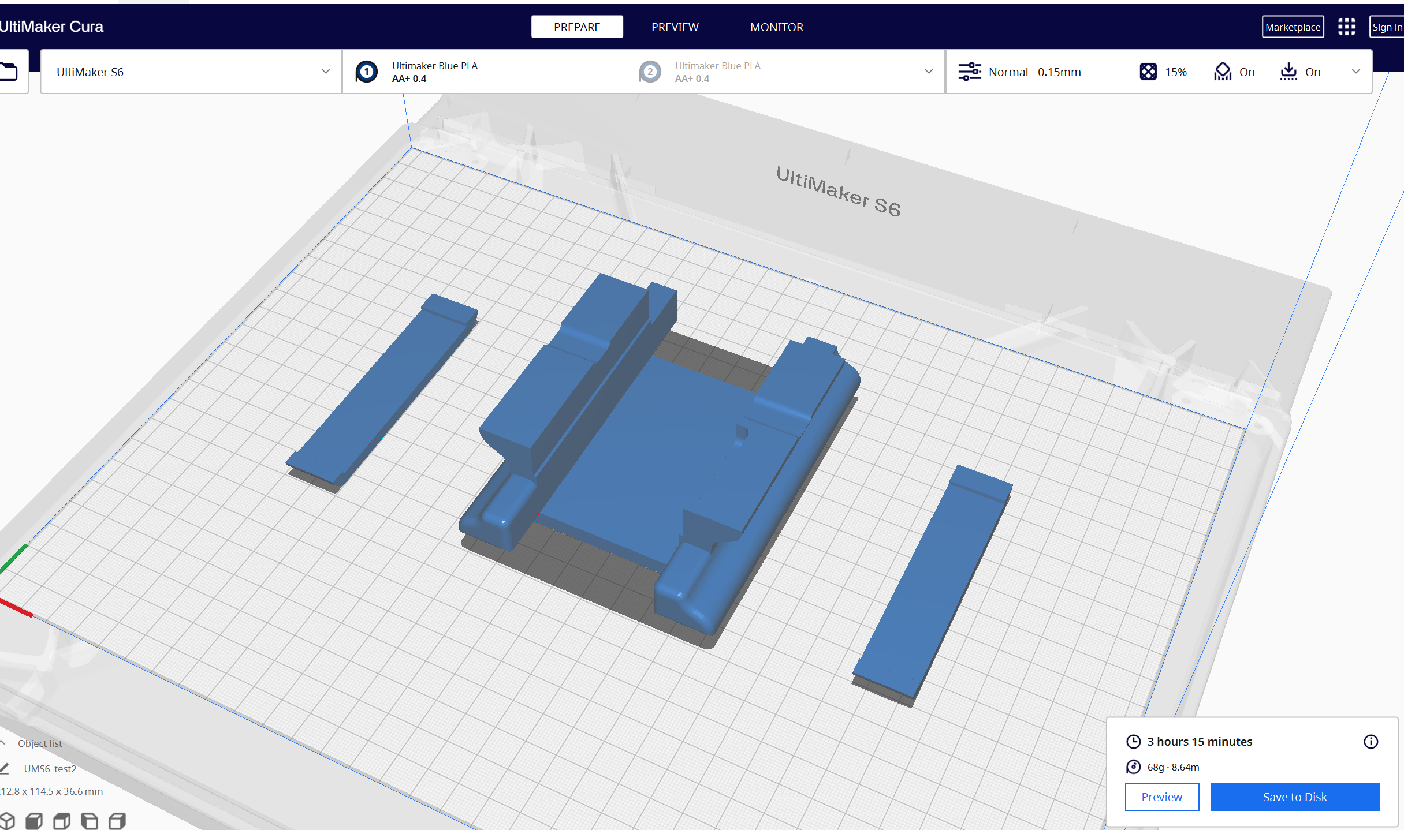Click the Preview button in slice panel
This screenshot has width=1404, height=830.
point(1162,797)
